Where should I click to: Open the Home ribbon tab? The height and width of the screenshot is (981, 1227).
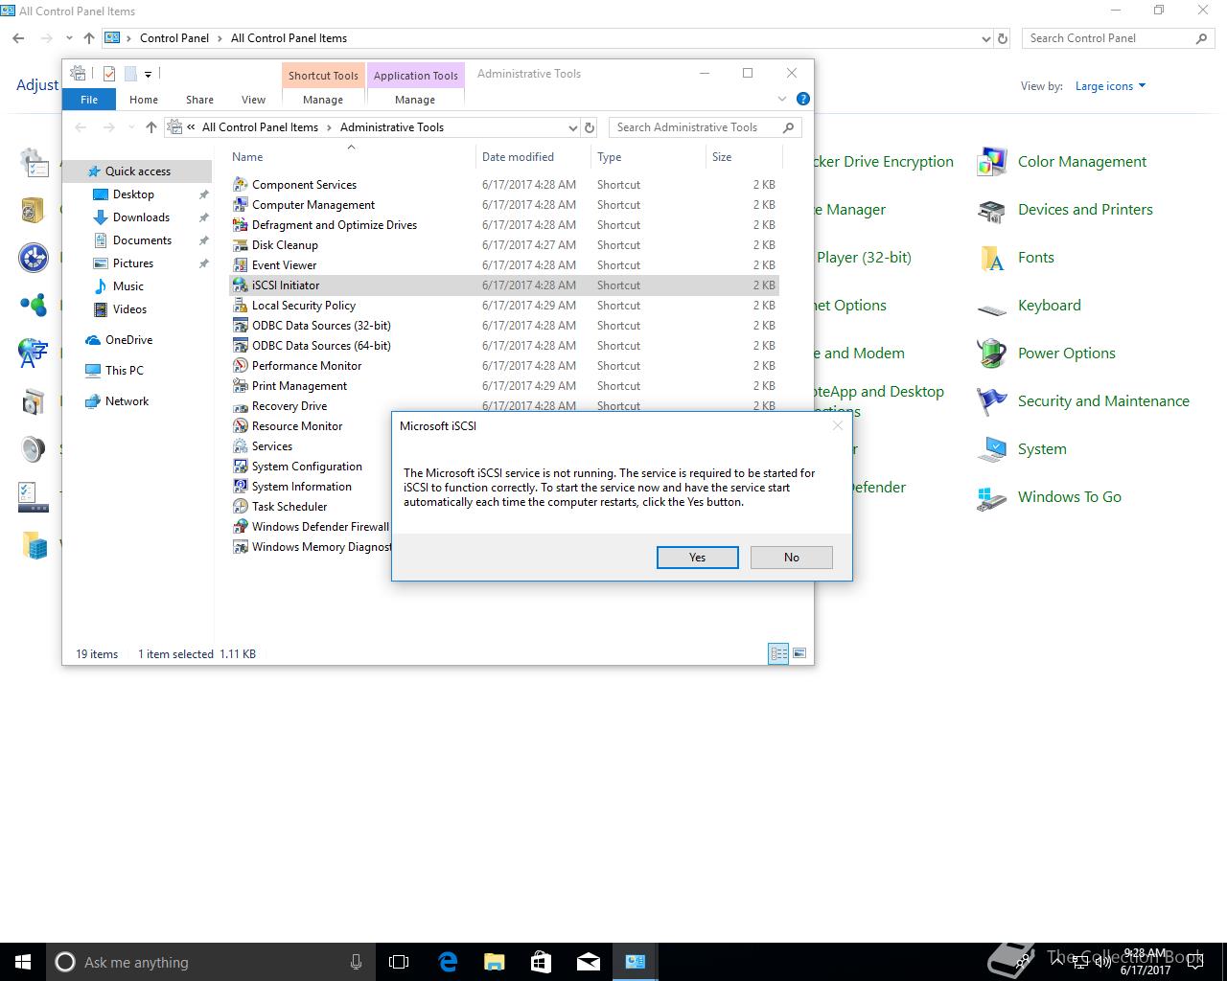(144, 100)
